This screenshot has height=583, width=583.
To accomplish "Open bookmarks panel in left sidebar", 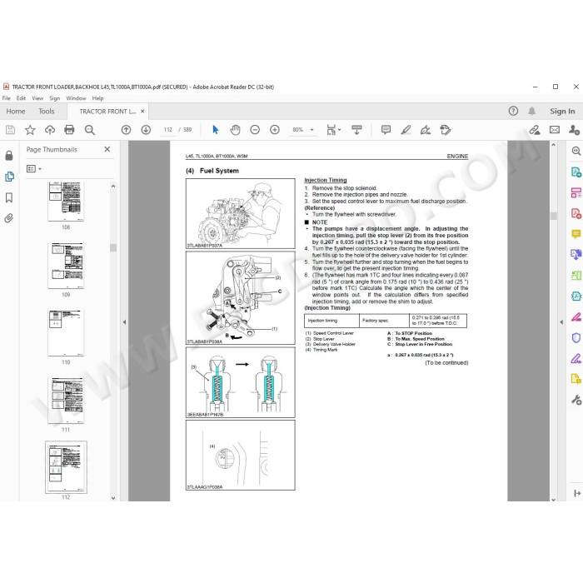I will point(9,197).
